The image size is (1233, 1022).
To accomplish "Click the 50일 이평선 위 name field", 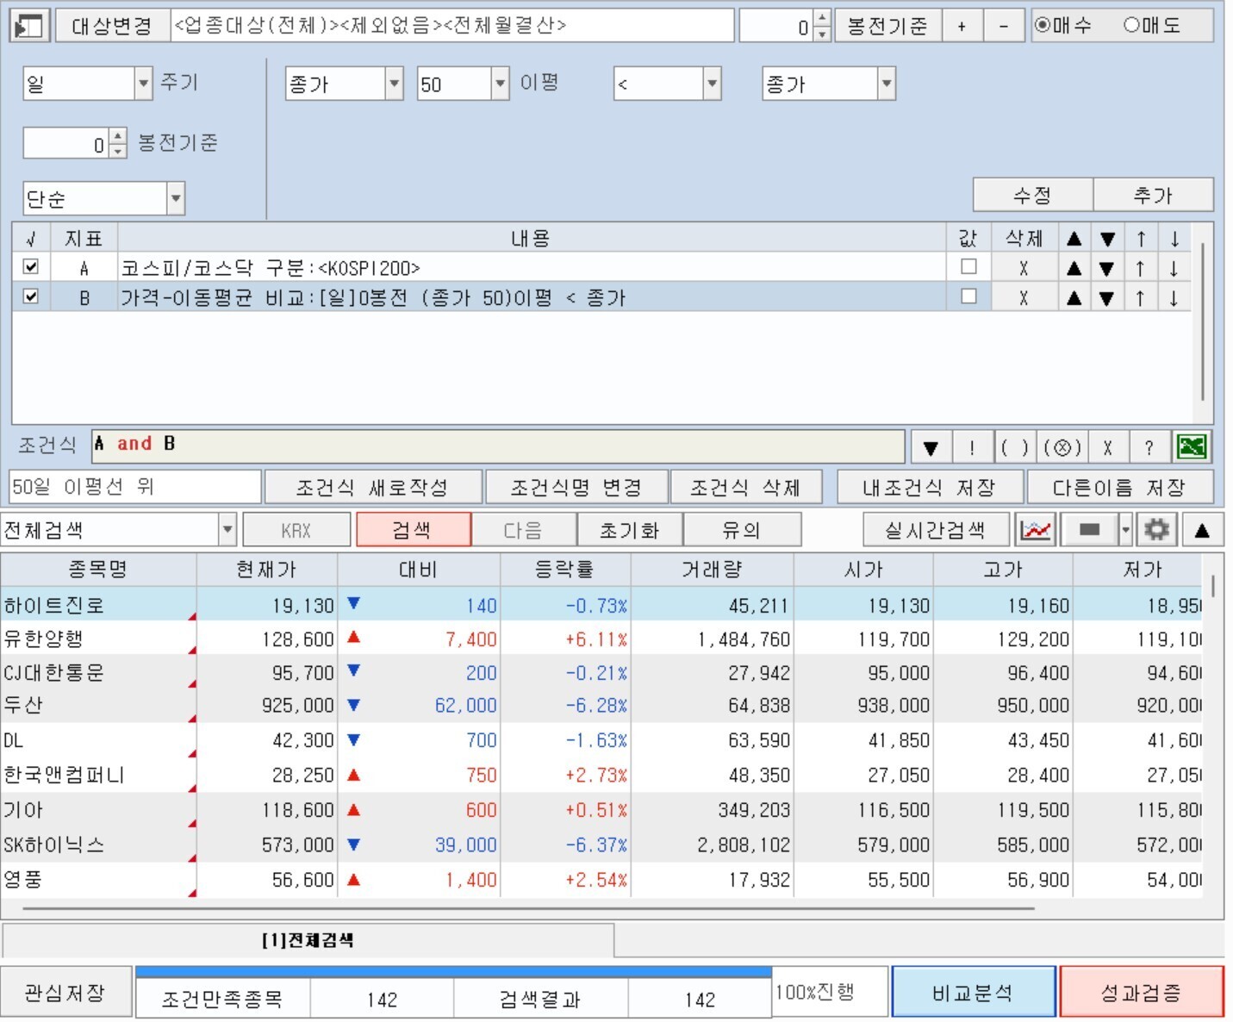I will (x=134, y=487).
